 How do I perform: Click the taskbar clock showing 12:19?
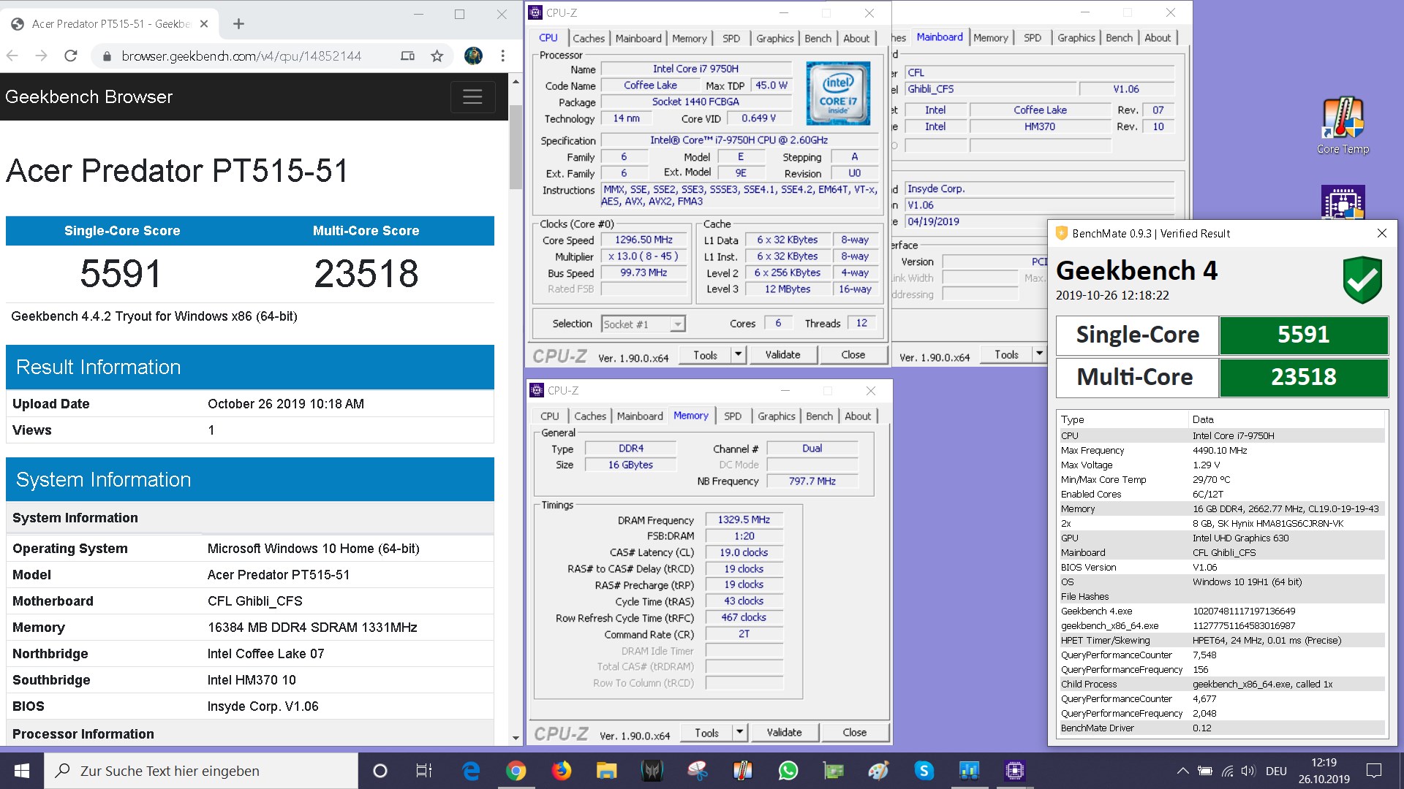pyautogui.click(x=1324, y=771)
